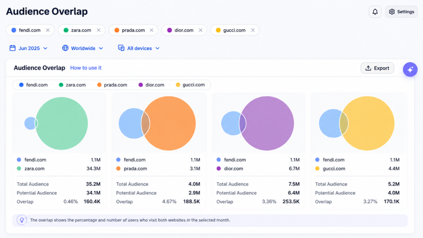Click the calendar icon beside Jun 2025
423x238 pixels.
click(x=12, y=48)
